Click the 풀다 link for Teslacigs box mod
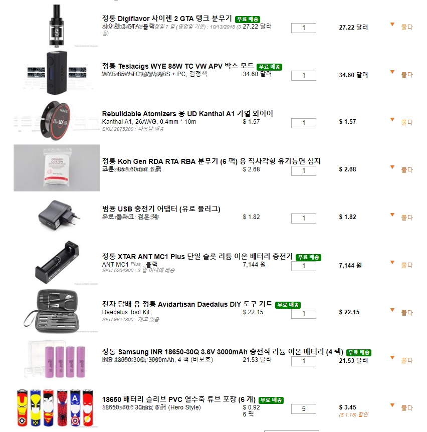Image resolution: width=427 pixels, height=432 pixels. pos(407,75)
